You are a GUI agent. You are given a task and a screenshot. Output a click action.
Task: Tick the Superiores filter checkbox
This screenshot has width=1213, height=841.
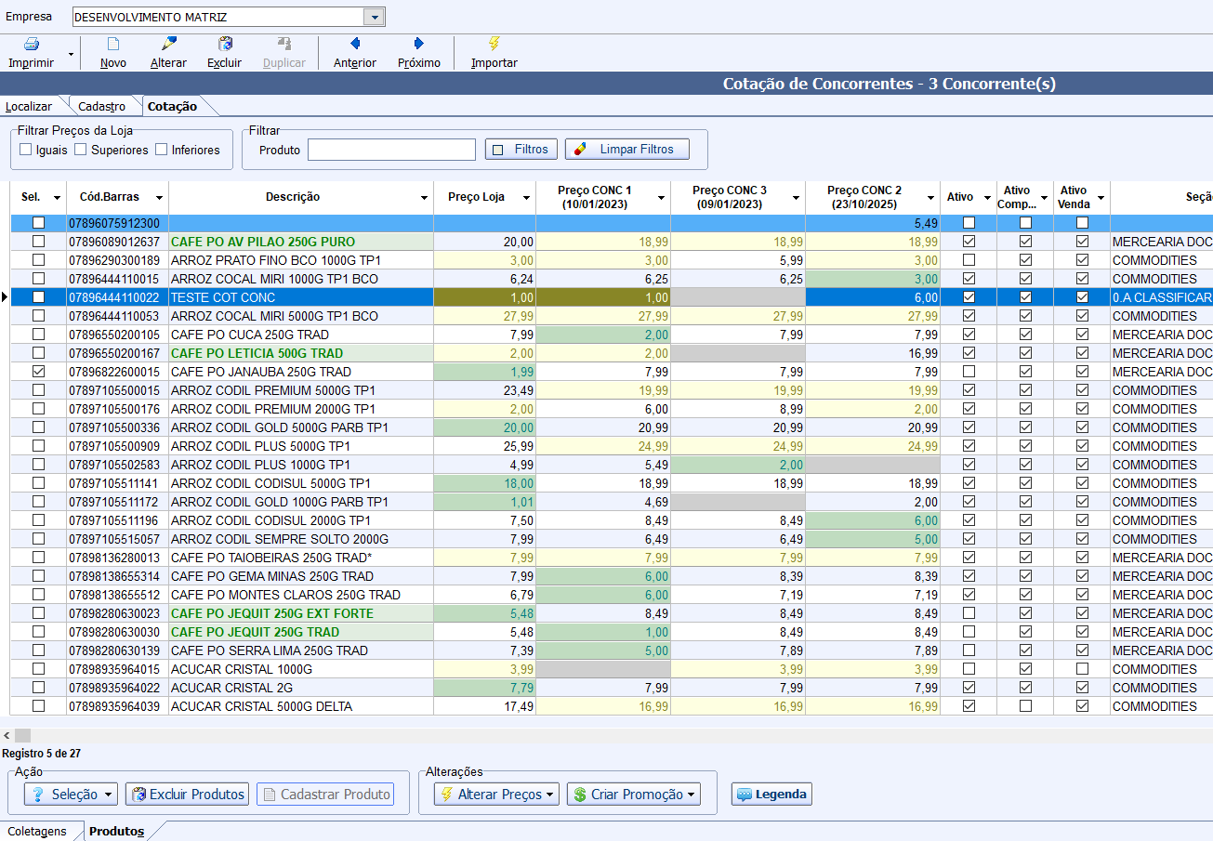pyautogui.click(x=81, y=150)
